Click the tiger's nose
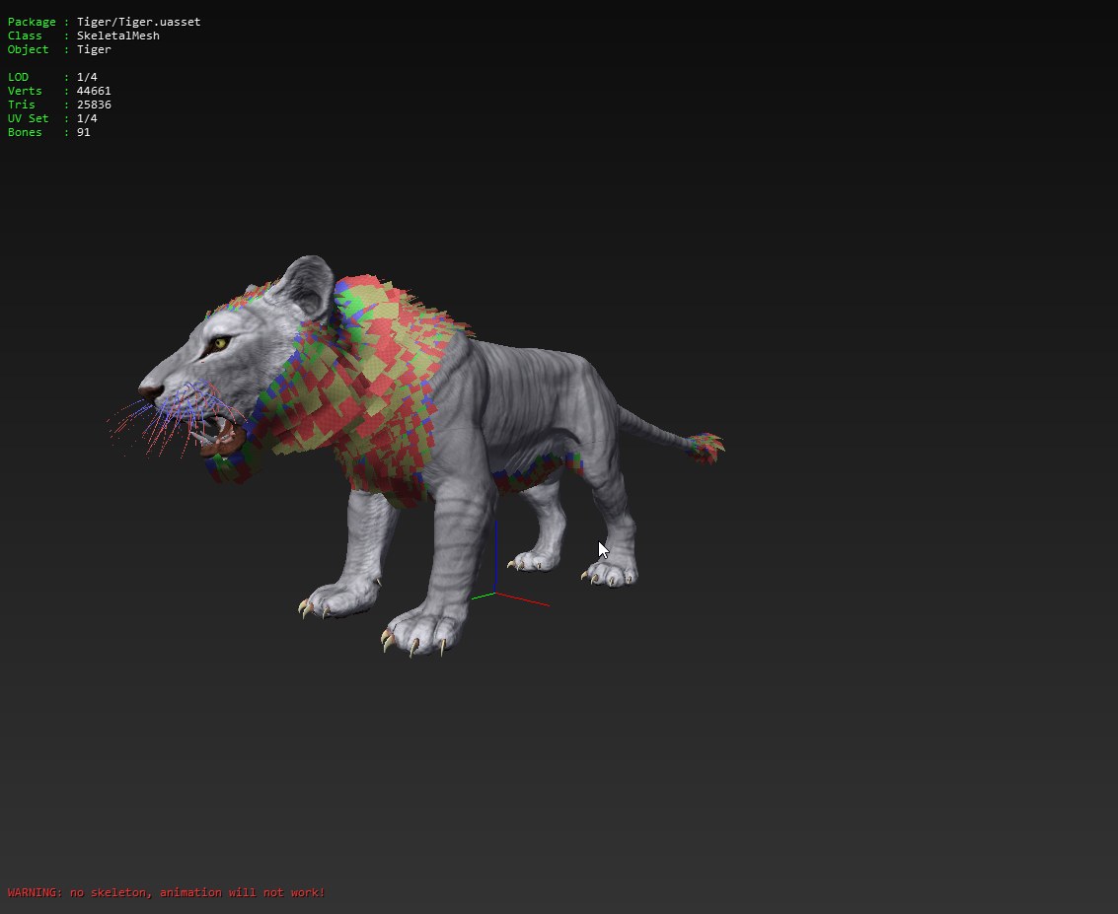This screenshot has width=1118, height=914. point(148,391)
